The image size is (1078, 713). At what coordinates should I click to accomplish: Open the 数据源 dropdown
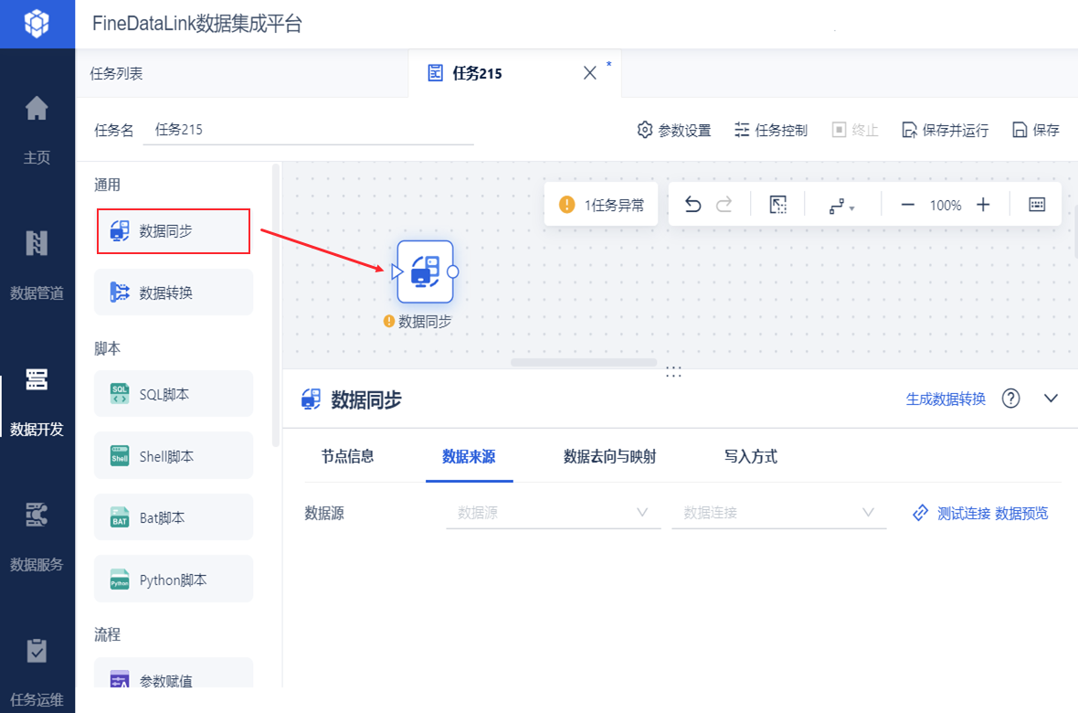point(553,513)
